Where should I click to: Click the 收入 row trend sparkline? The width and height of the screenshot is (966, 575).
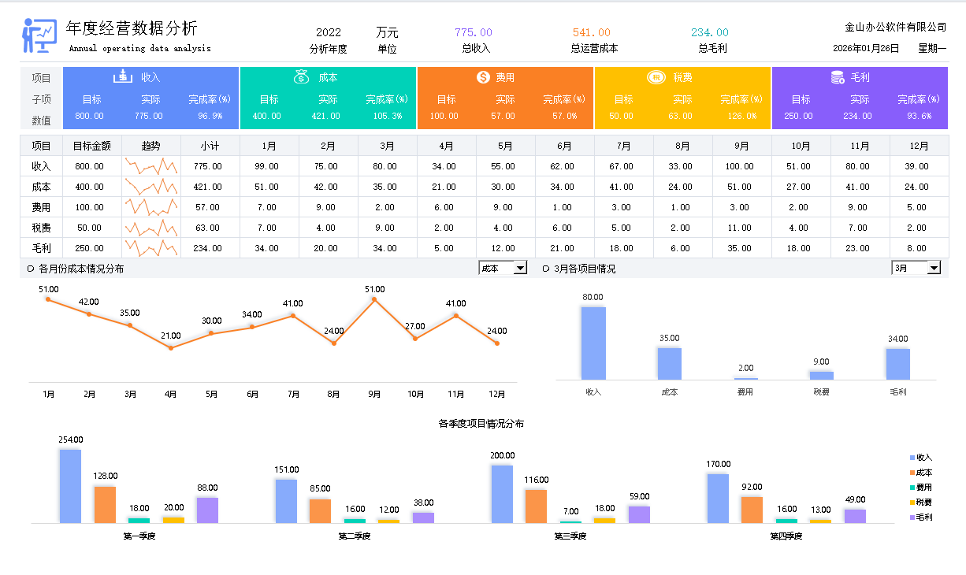point(151,166)
